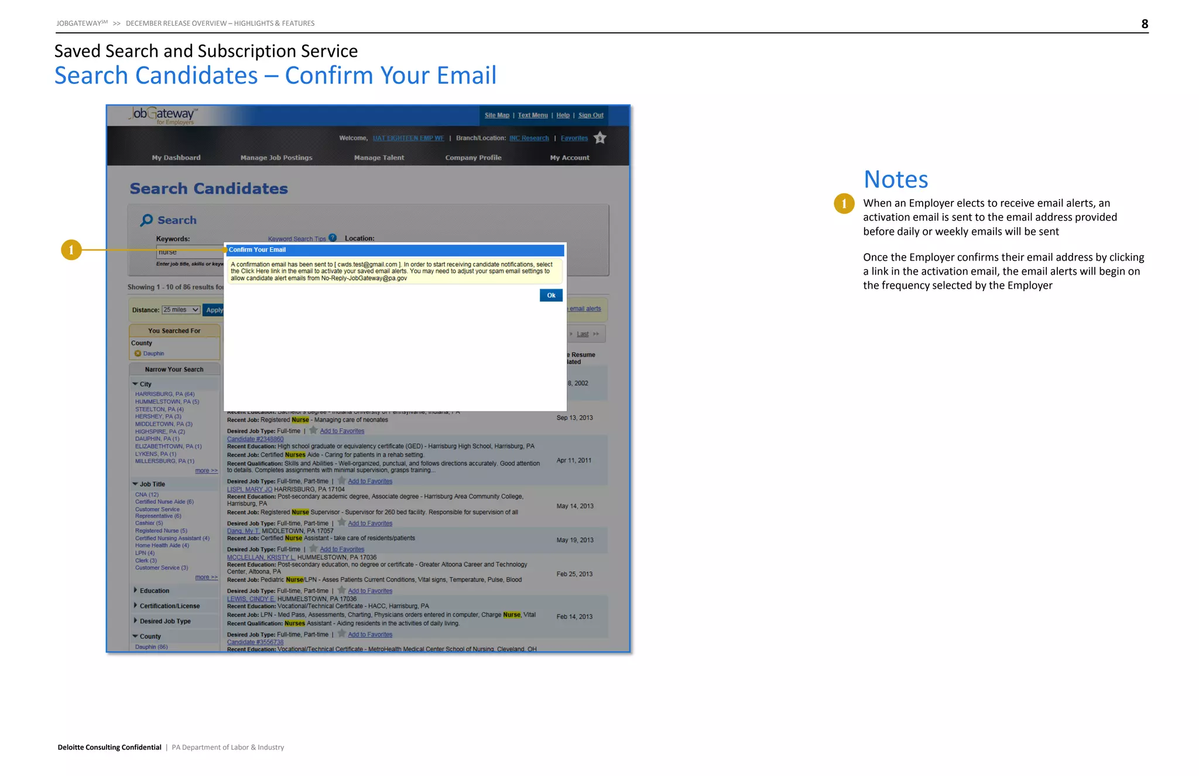The image size is (1199, 776).
Task: Show more job titles with more >> link
Action: pos(206,577)
